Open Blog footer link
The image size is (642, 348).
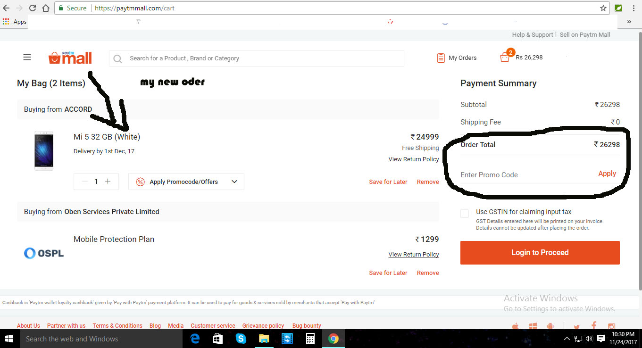click(155, 326)
